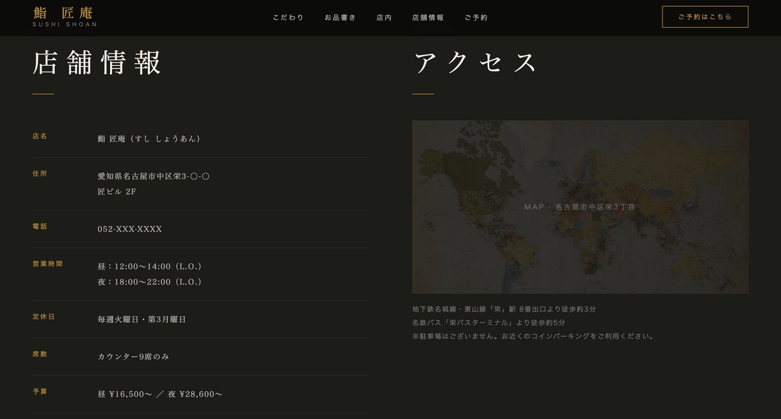
Task: Click building name 匠ビル 2F
Action: [x=117, y=191]
